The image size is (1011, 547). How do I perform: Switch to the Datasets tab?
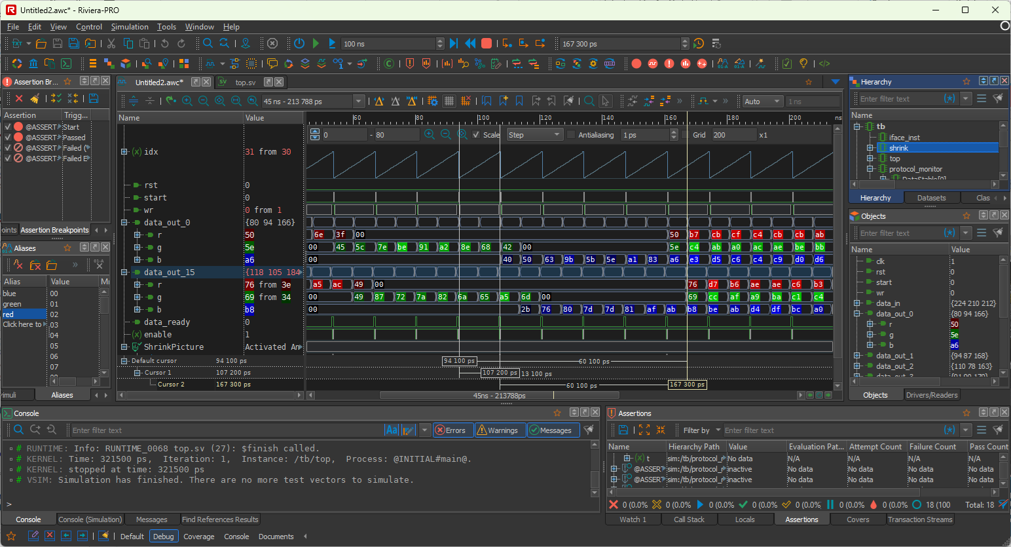[x=931, y=198]
